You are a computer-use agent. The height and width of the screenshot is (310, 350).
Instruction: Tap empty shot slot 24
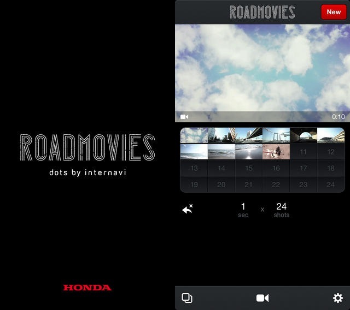pos(331,184)
